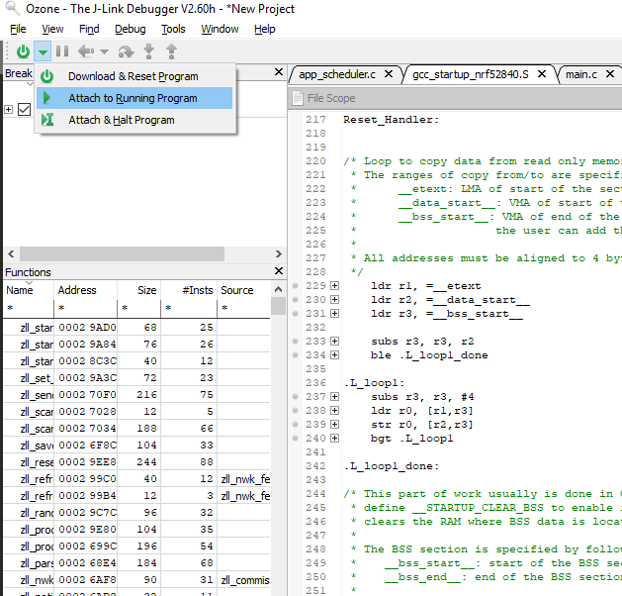
Task: Click Breakpoints scrollbar right arrow
Action: coord(279,253)
